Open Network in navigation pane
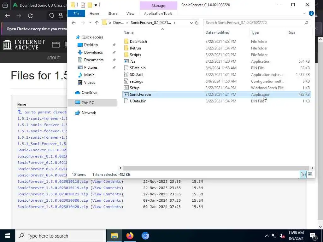 (x=89, y=113)
